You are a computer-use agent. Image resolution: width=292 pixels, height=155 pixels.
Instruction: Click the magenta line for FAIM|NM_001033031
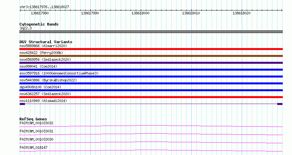pos(151,134)
